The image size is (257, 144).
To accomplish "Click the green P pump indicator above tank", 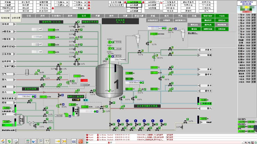I will coord(109,42).
